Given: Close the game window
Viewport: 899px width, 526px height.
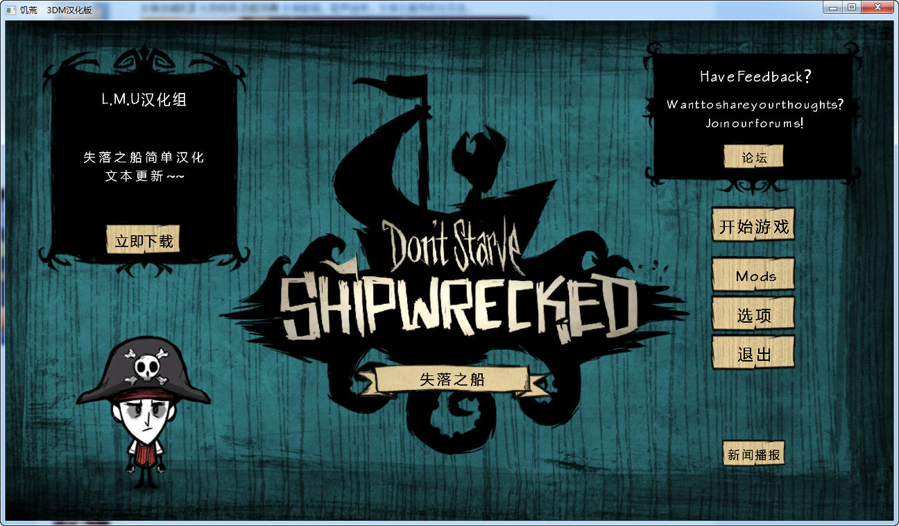Looking at the screenshot, I should [877, 7].
